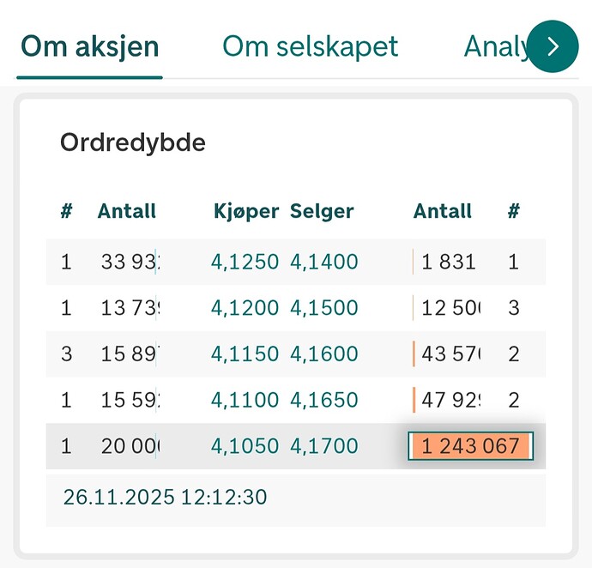Click seller price 4,1600
Viewport: 592px width, 568px height.
pos(324,353)
